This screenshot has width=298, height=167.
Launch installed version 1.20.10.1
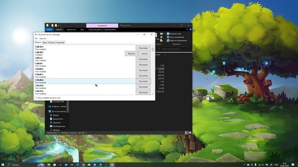[144, 54]
